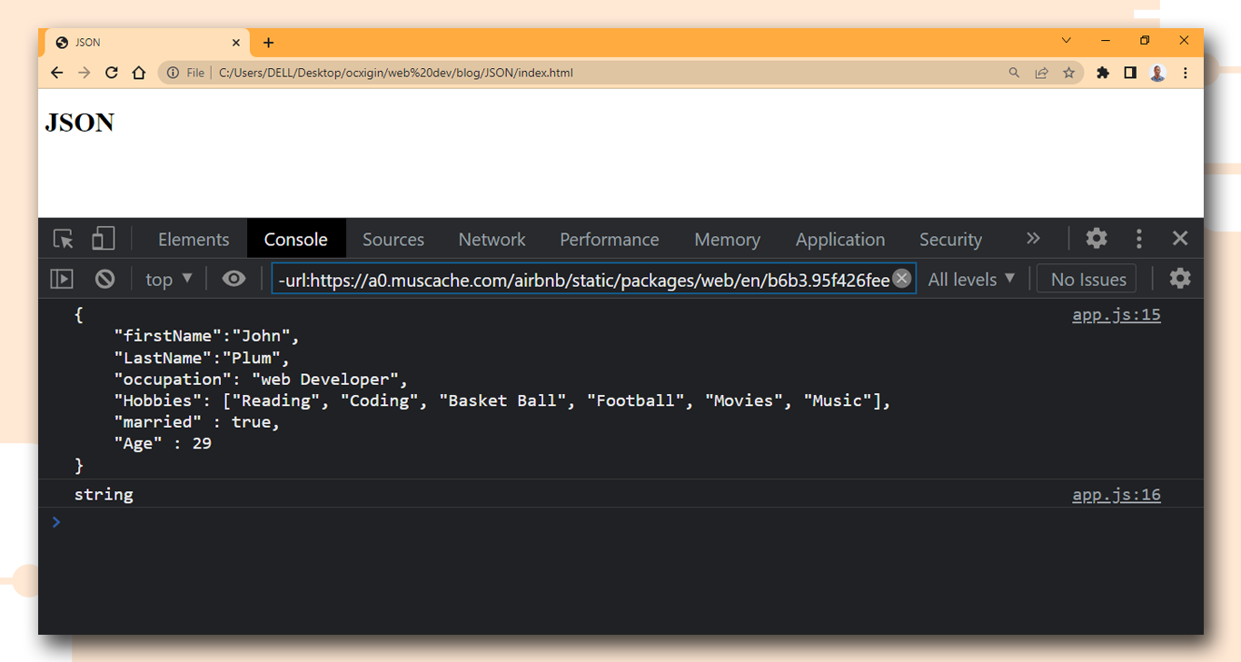Open the DevTools main settings gear

[1097, 239]
